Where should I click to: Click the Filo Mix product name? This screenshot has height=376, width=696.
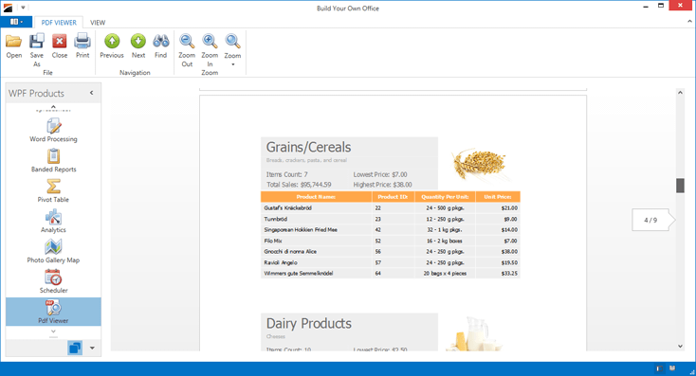tap(273, 241)
